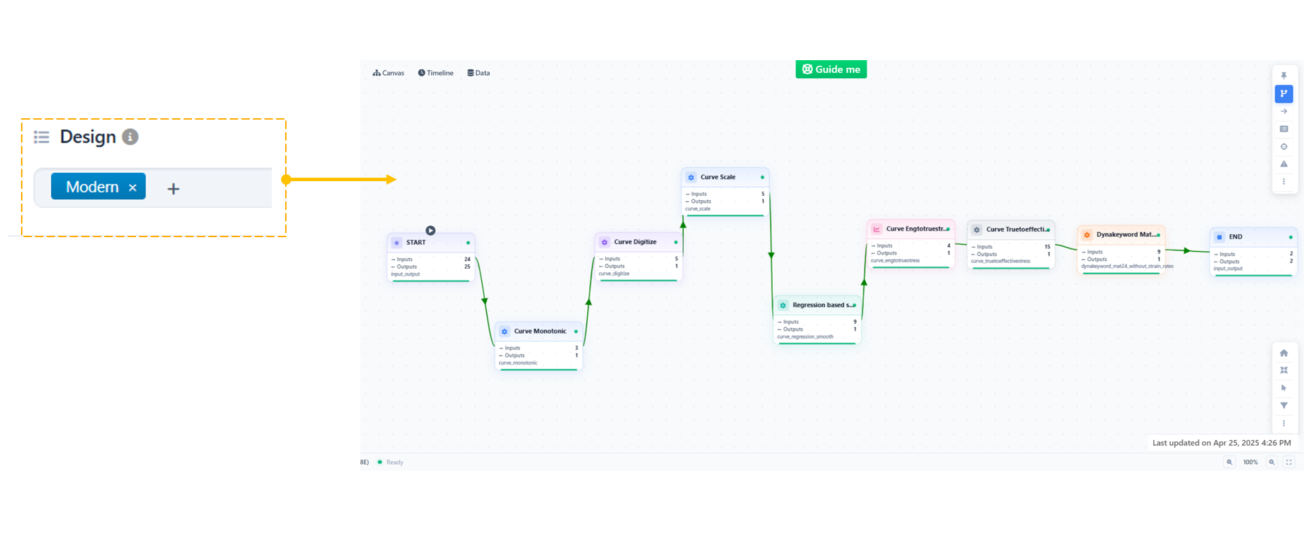Remove the Modern tag
The height and width of the screenshot is (559, 1308).
(132, 187)
